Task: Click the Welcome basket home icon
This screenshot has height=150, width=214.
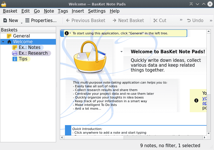Action: pos(9,42)
